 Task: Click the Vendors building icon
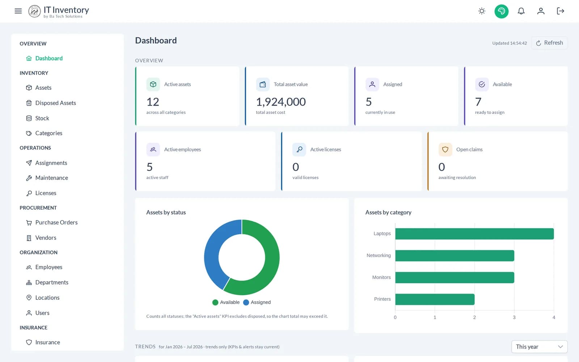point(29,238)
